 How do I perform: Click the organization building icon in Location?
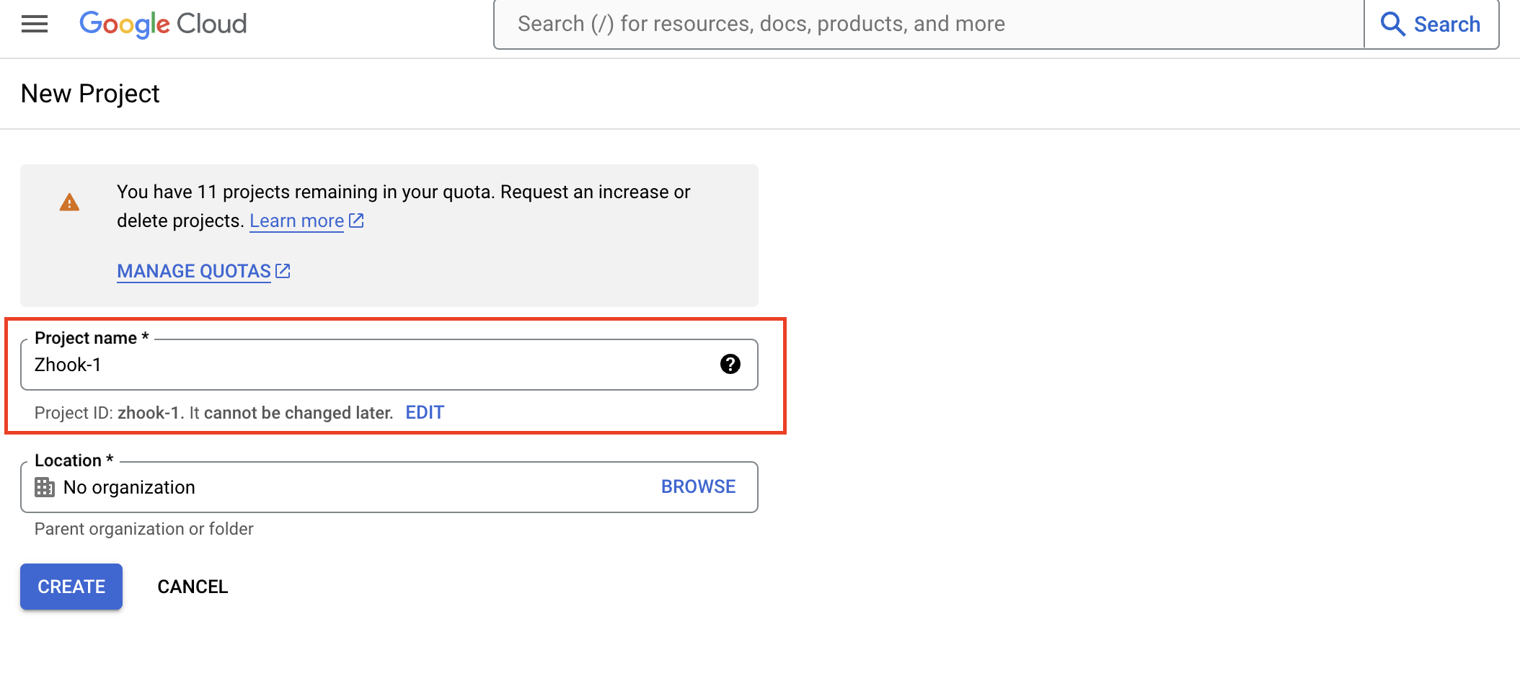(x=45, y=488)
